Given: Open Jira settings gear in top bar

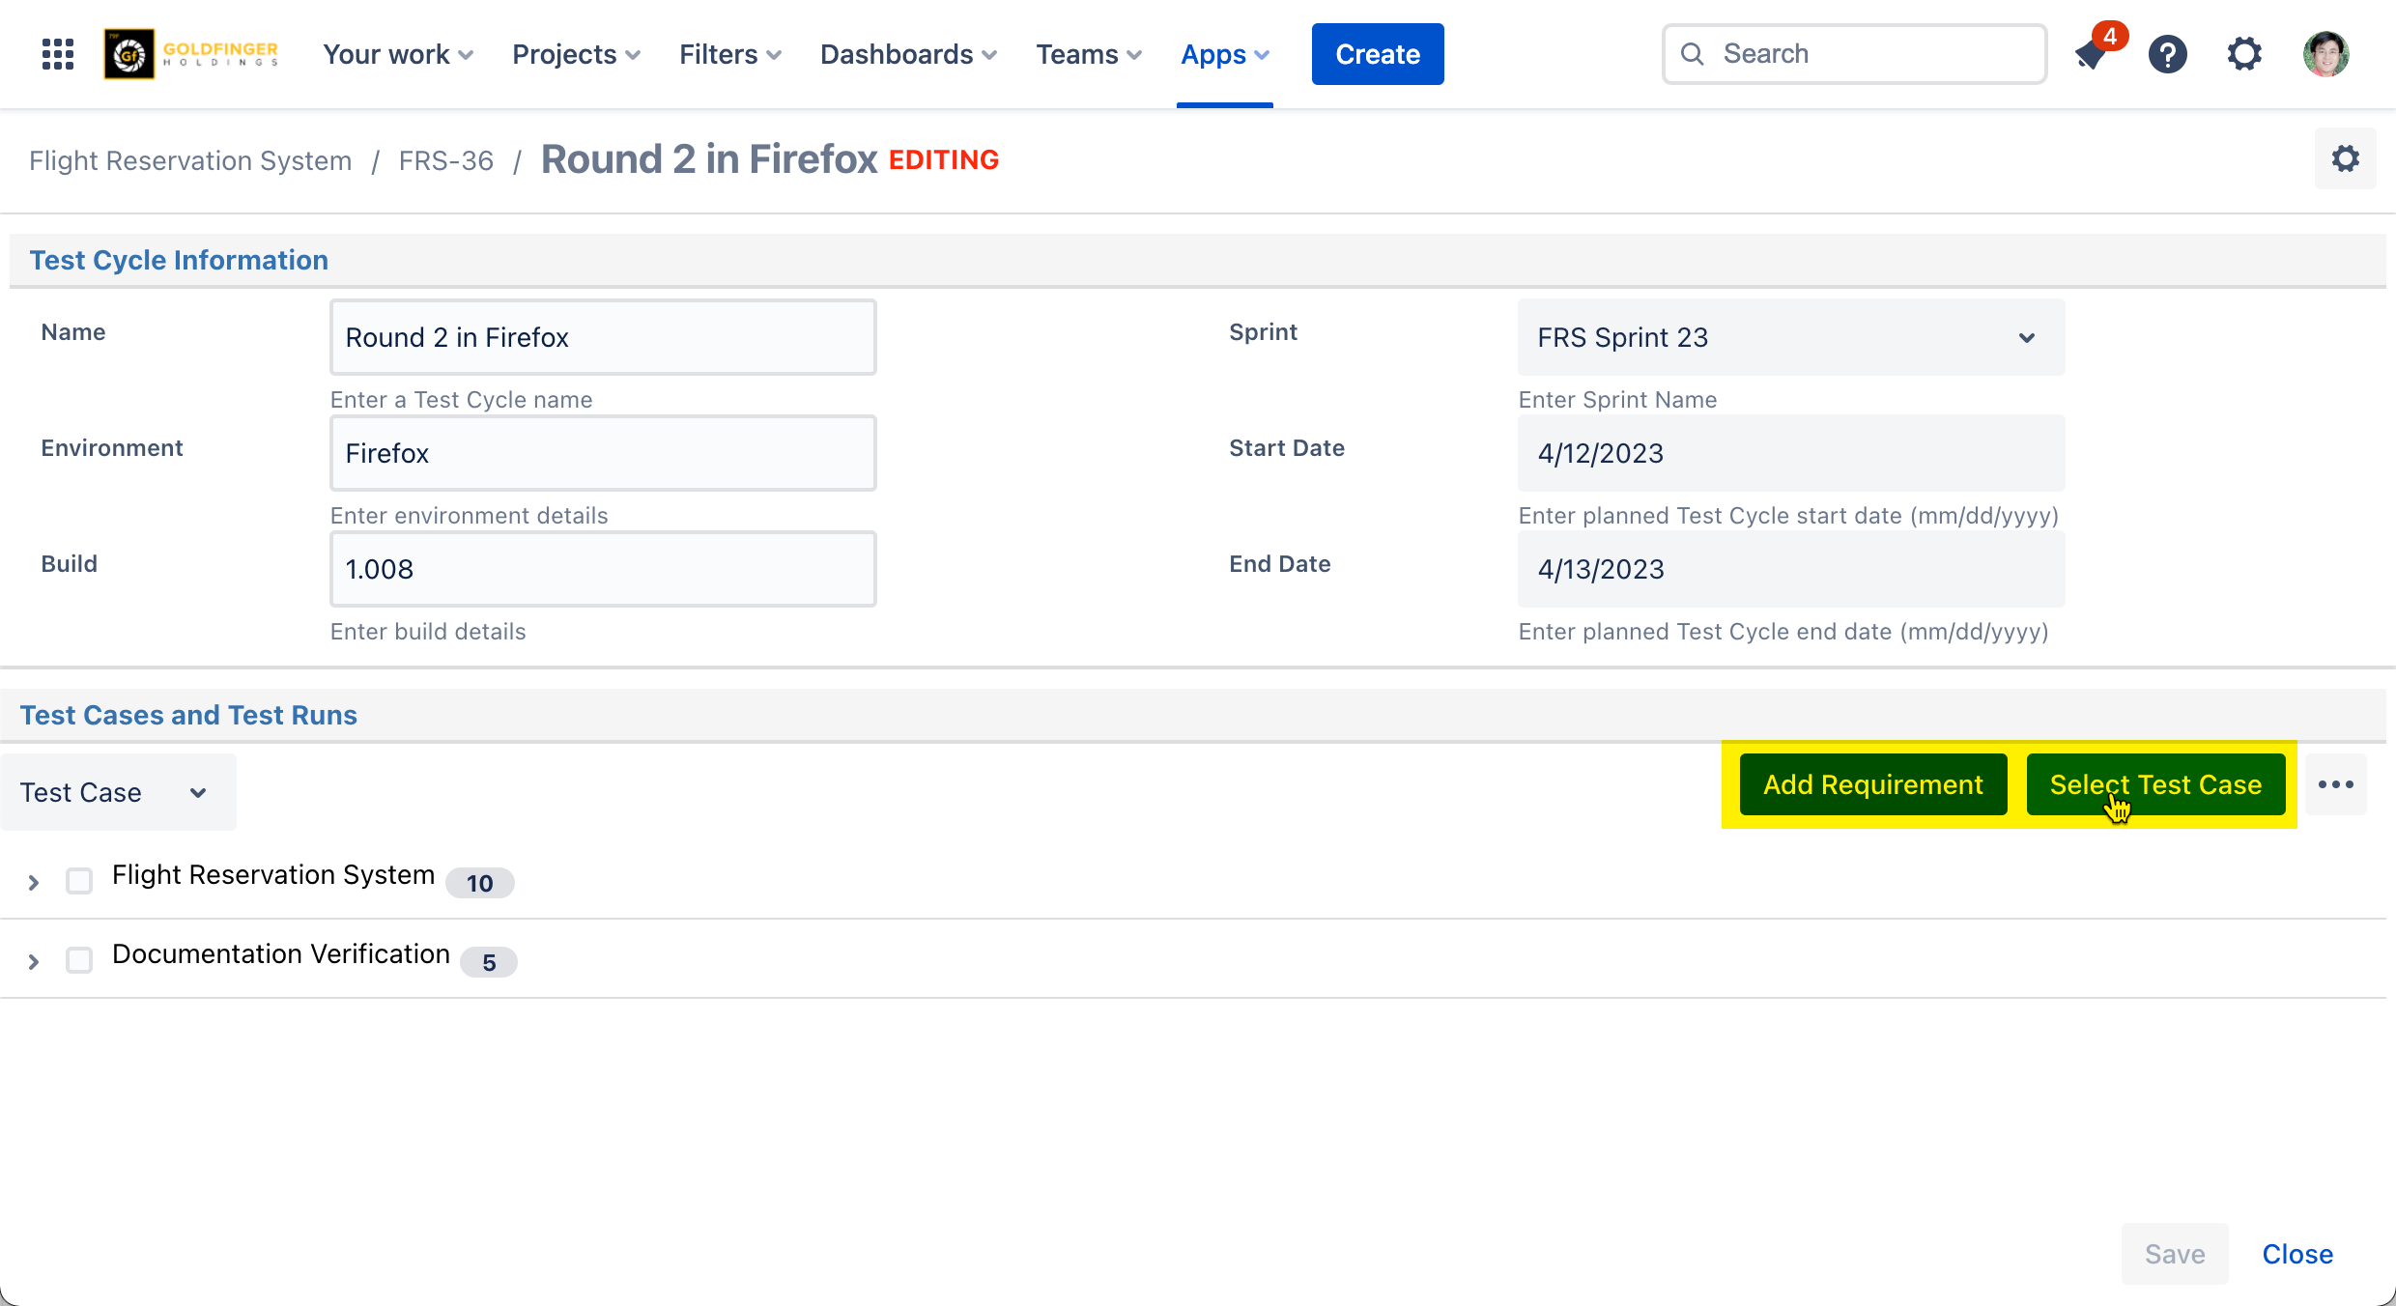Looking at the screenshot, I should [2244, 54].
